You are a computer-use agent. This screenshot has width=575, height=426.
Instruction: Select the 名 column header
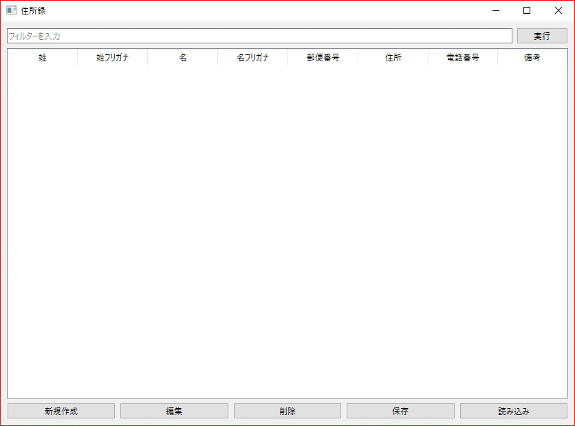[x=183, y=58]
